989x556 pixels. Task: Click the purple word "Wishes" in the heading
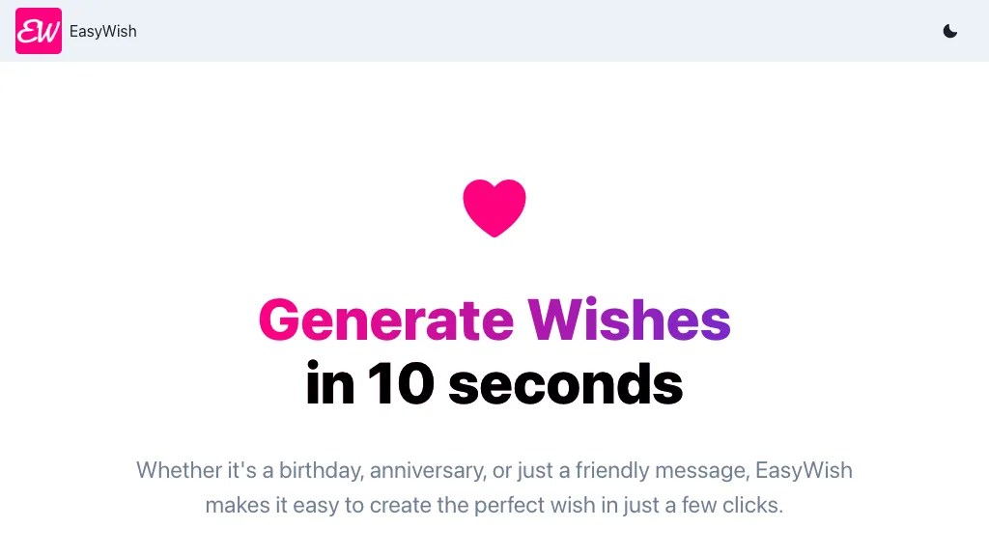click(x=629, y=320)
